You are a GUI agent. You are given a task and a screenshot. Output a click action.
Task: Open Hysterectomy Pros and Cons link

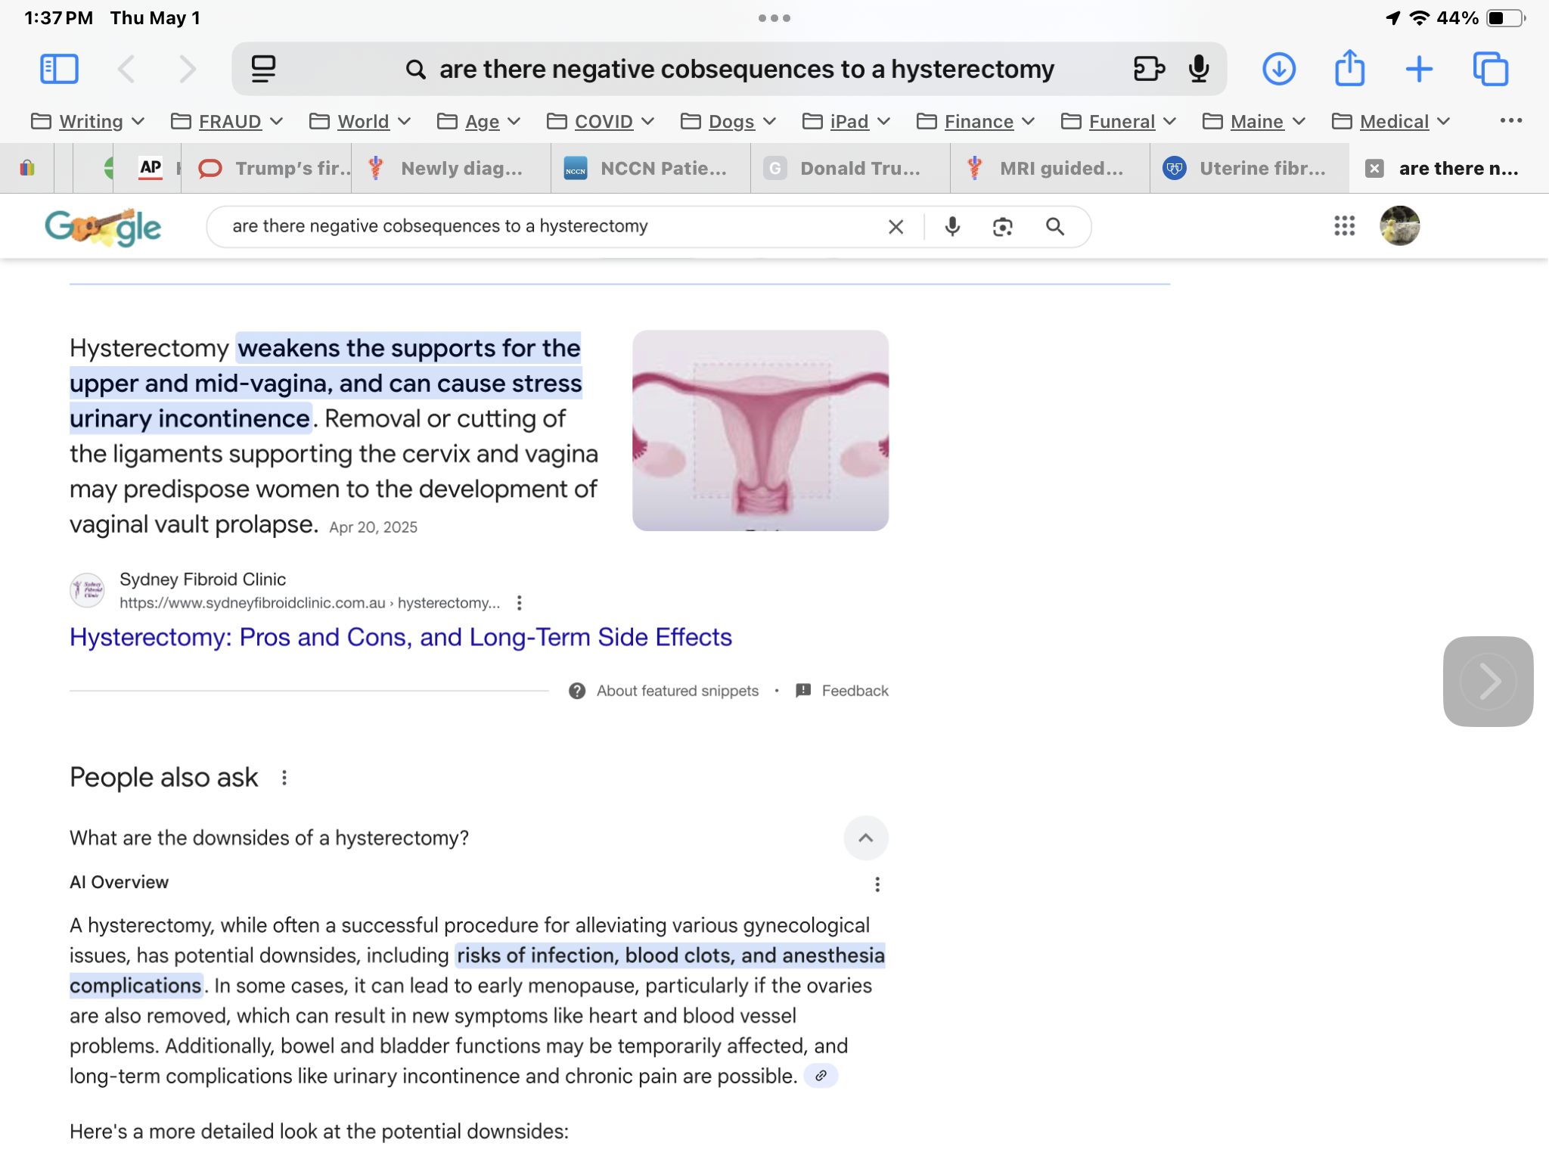[400, 637]
